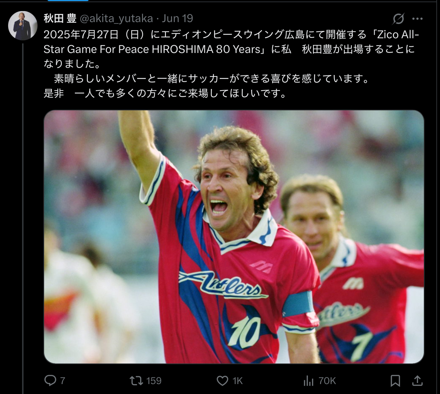The image size is (440, 394).
Task: Open the 秋田 豊 display name
Action: [60, 18]
